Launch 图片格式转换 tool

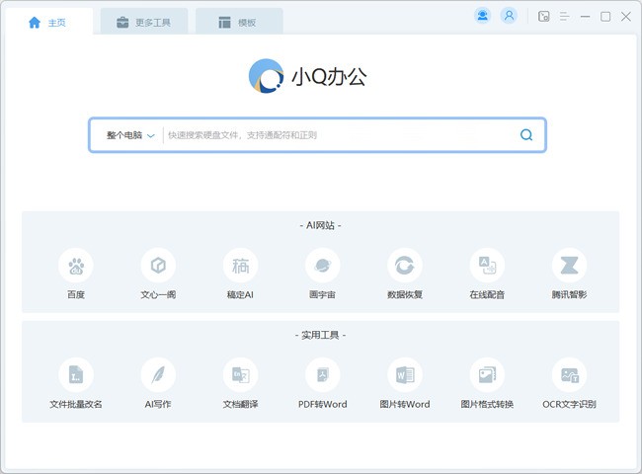point(487,374)
